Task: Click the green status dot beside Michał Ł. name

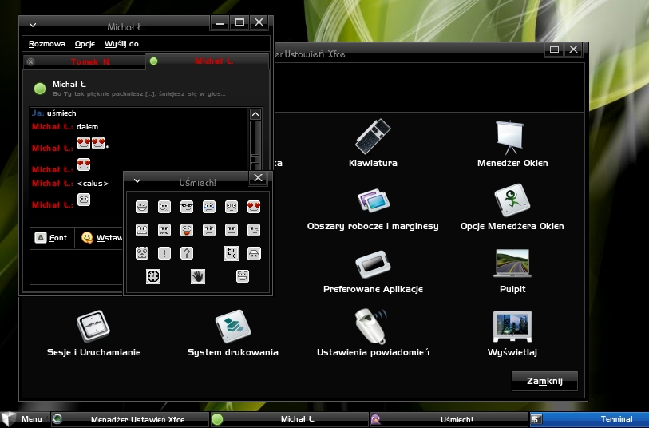Action: [x=40, y=88]
